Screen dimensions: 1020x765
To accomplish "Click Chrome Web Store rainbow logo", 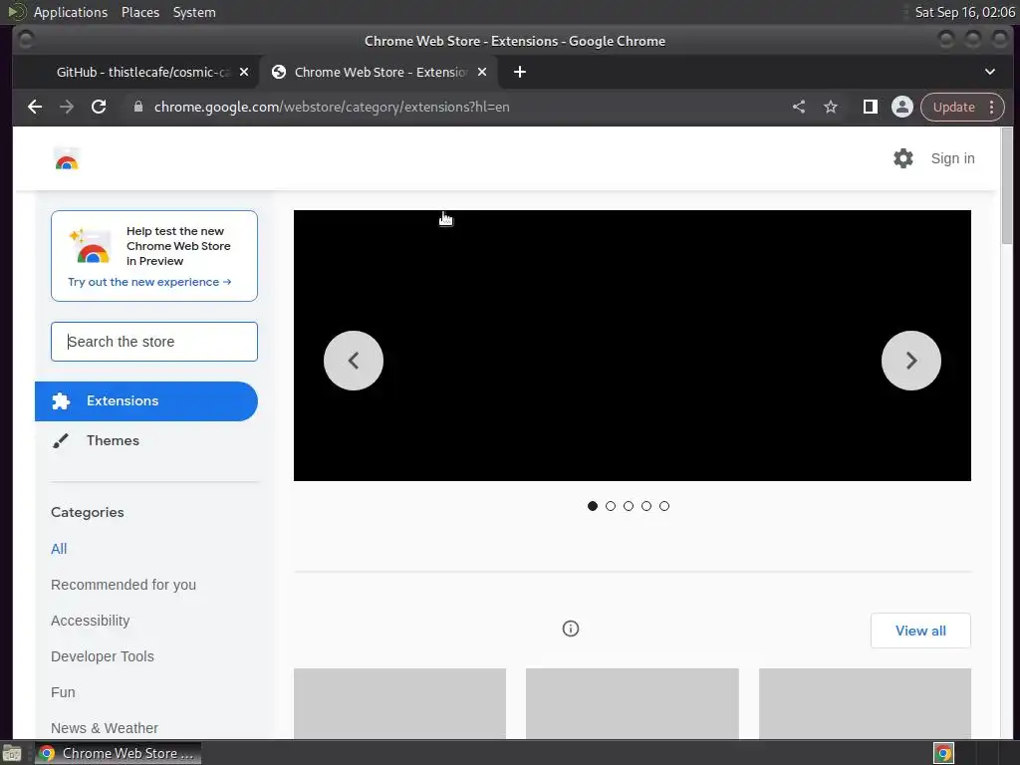I will pyautogui.click(x=67, y=158).
